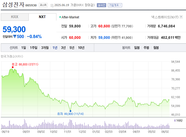Click the 46,010 y-axis label
This screenshot has height=137, width=186.
(x=175, y=115)
